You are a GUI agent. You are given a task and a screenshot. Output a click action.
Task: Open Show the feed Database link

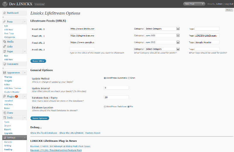coord(44,133)
